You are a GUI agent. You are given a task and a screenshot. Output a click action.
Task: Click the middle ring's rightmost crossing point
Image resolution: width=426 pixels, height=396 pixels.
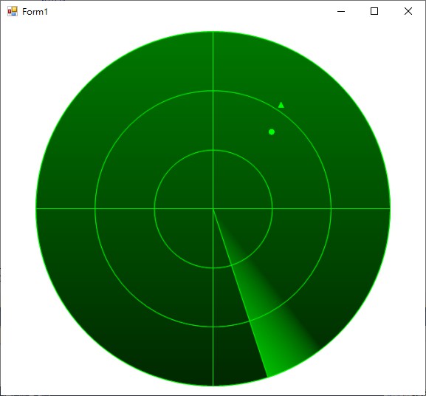tap(331, 209)
